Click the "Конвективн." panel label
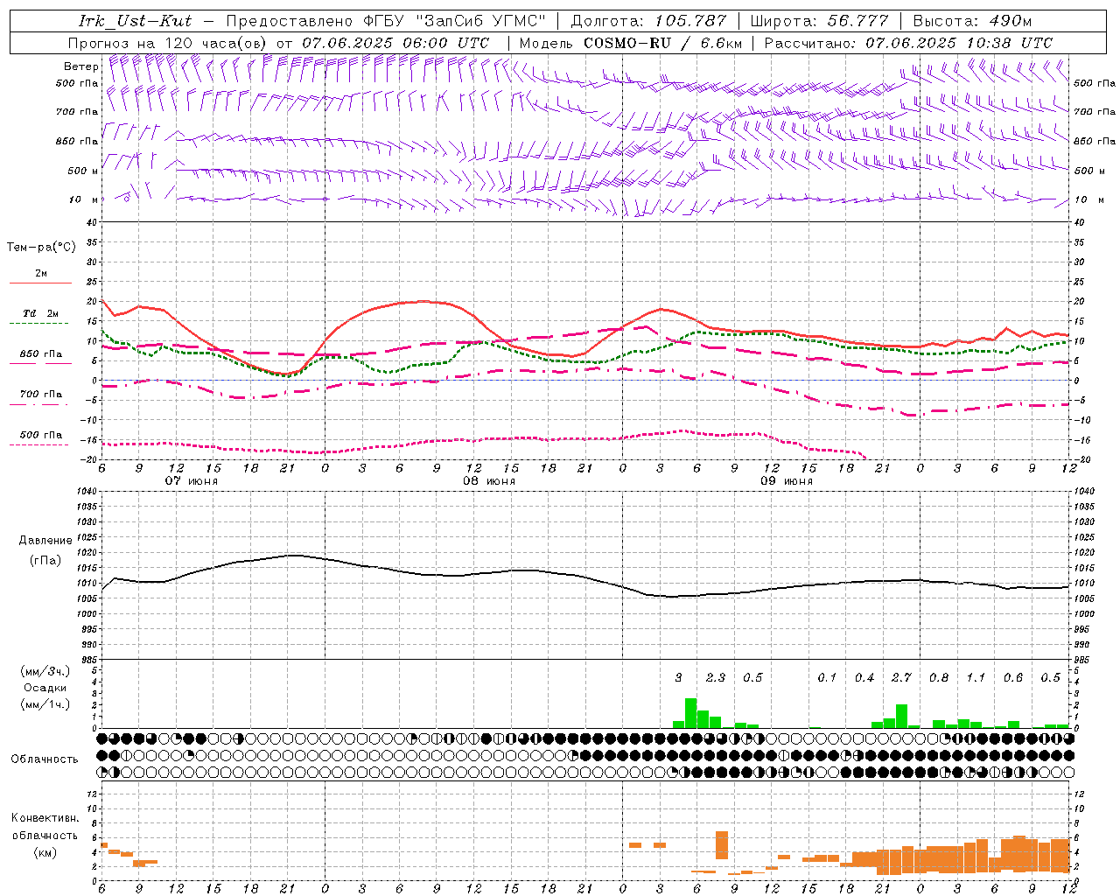 click(45, 818)
